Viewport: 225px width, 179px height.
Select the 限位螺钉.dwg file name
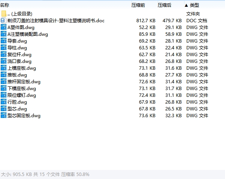[22, 95]
